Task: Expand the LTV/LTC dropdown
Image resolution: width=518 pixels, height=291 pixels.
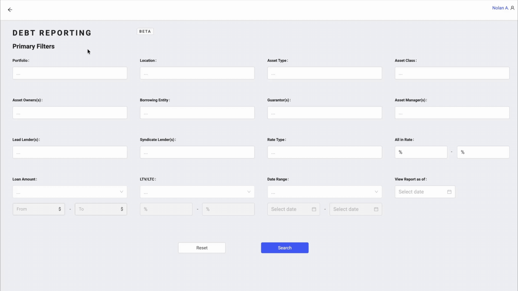Action: (x=249, y=192)
